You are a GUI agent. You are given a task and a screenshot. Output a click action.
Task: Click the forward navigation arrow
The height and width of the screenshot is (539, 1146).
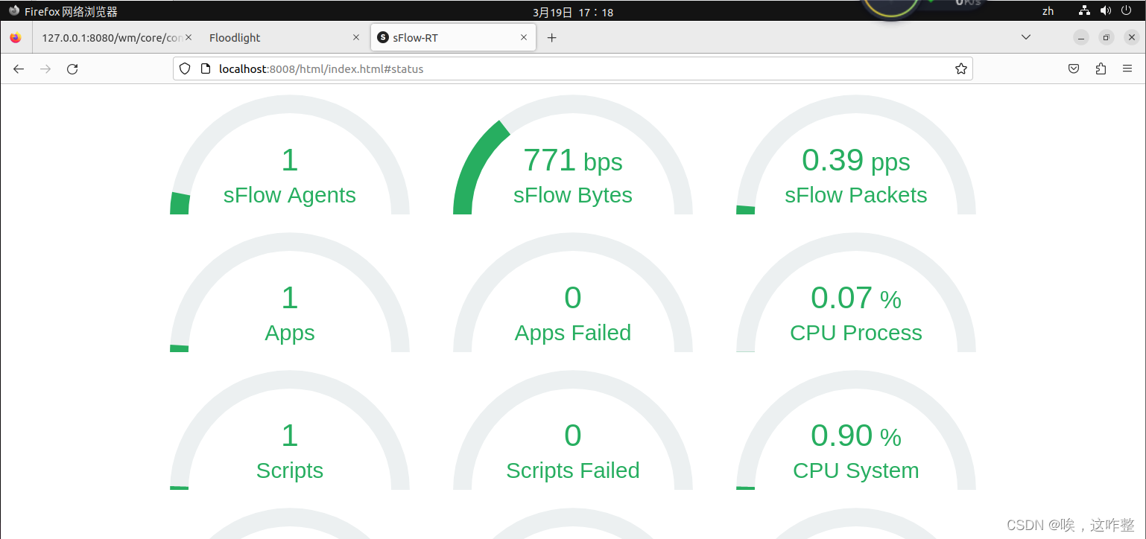coord(45,68)
